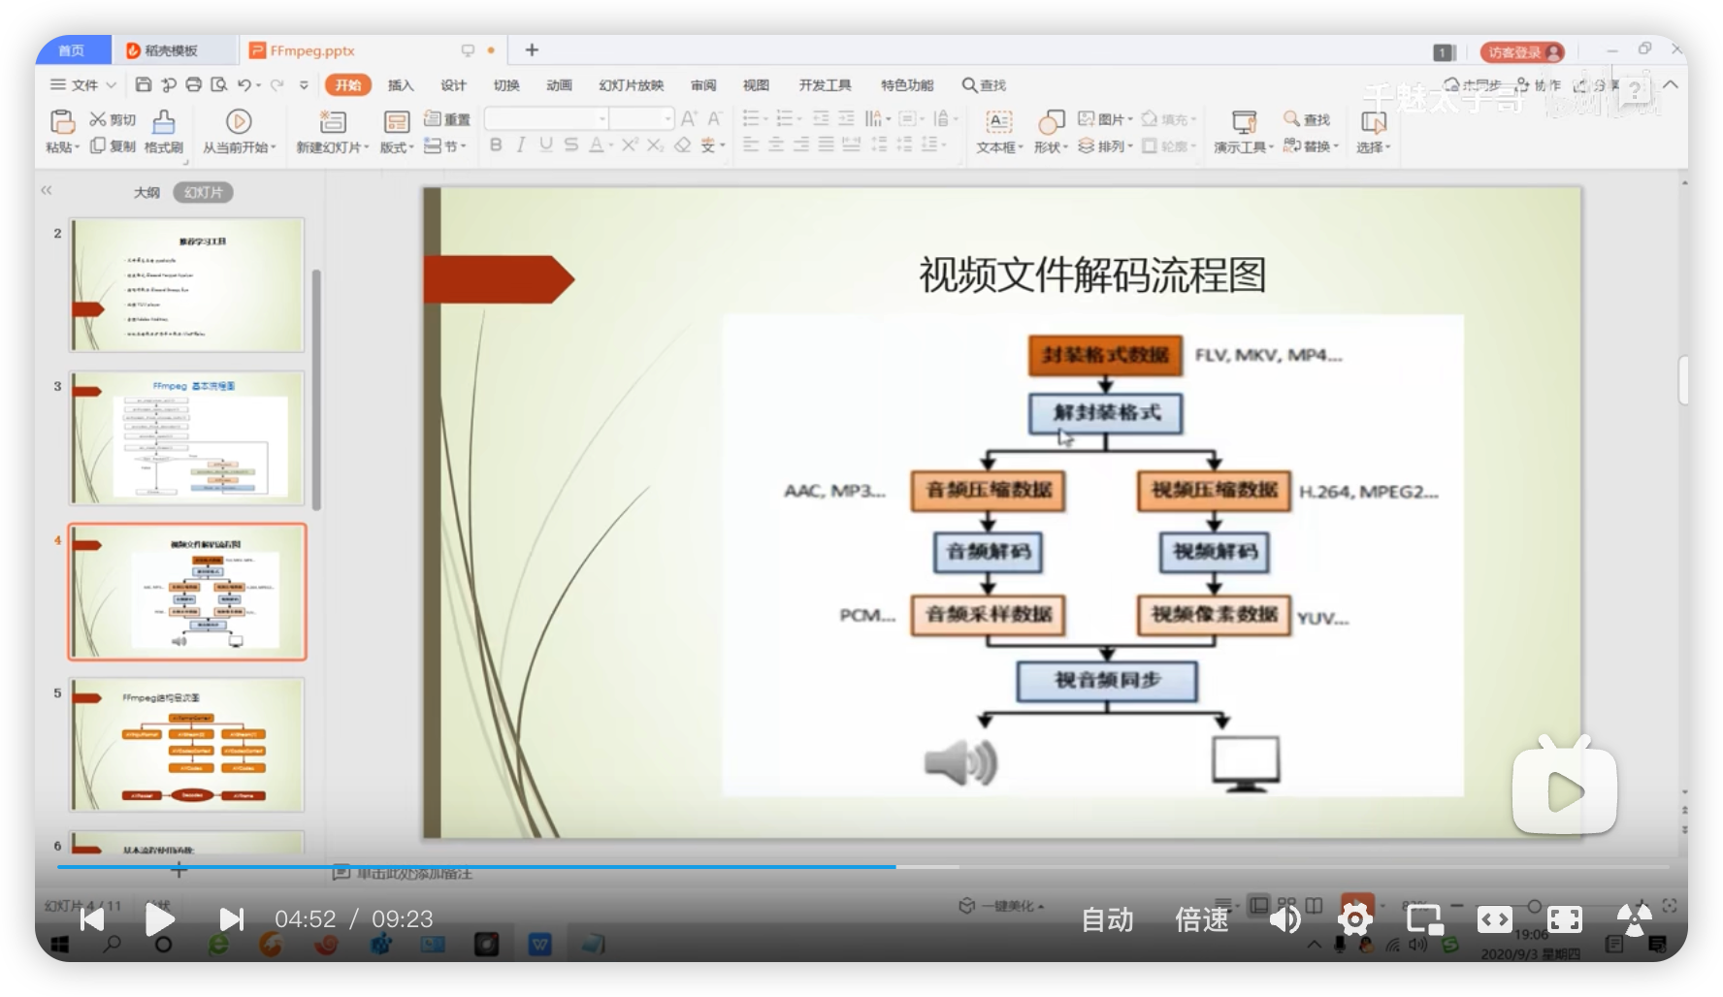This screenshot has height=997, width=1723.
Task: Open the Slide Show (幻灯片放映) tab
Action: pos(632,85)
